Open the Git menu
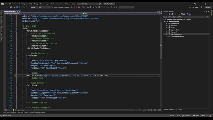Image resolution: width=213 pixels, height=120 pixels. coord(19,4)
